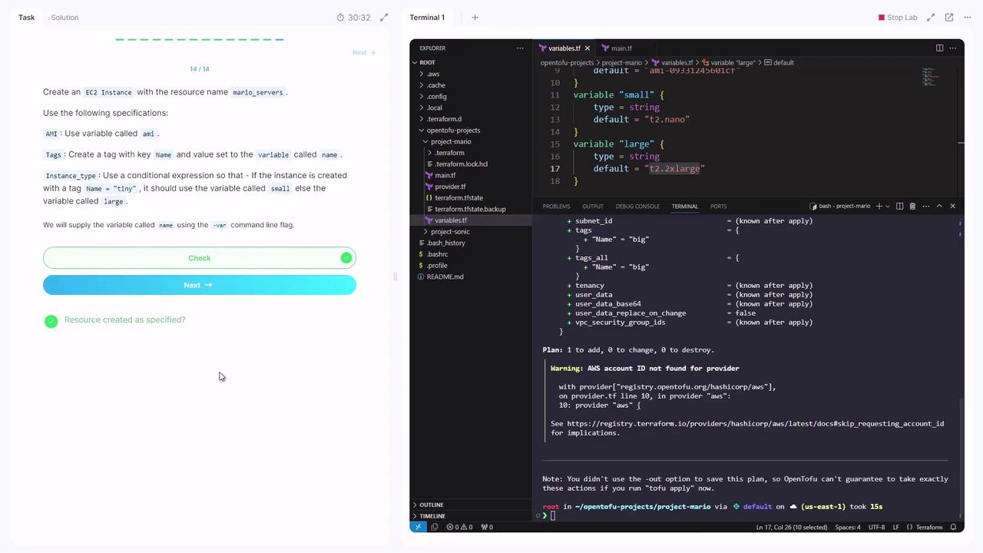The image size is (983, 553).
Task: Maximize terminal panel with the up chevron
Action: (x=939, y=206)
